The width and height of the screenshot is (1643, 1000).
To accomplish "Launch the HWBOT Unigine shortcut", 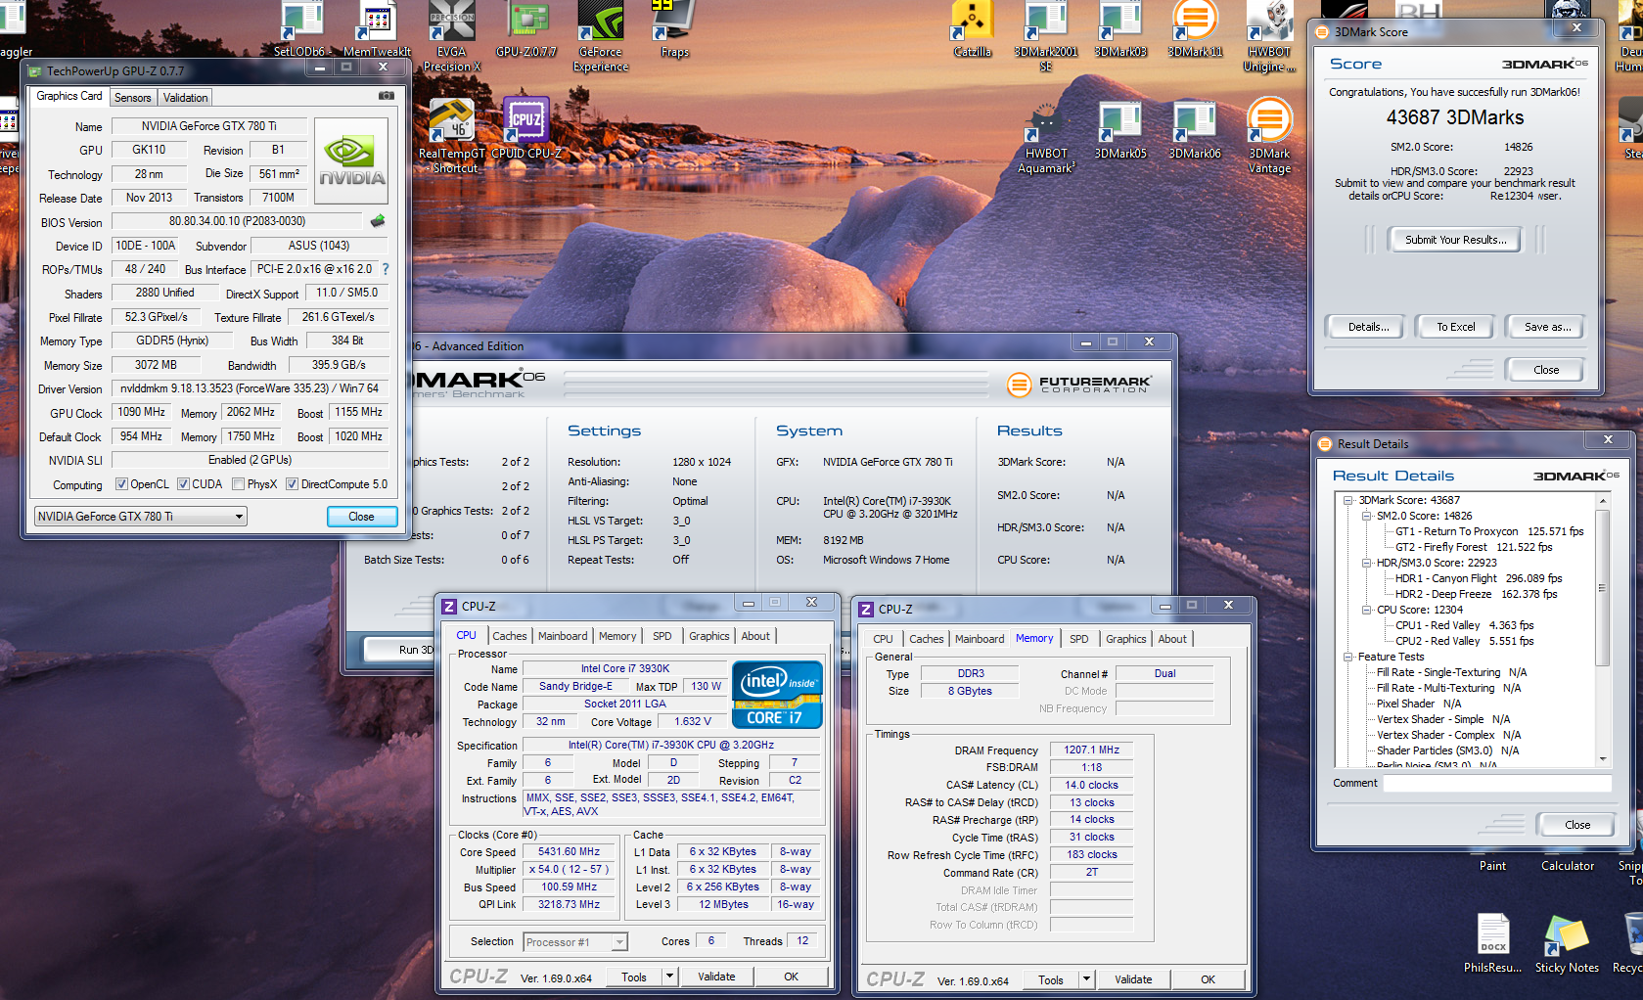I will 1269,36.
